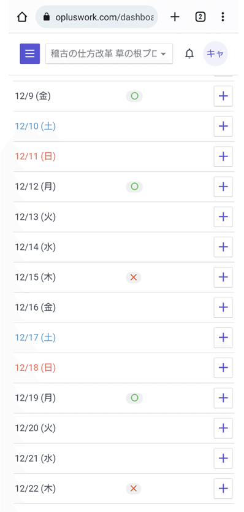Add entry for 12/13 (火) with plus

click(x=223, y=217)
